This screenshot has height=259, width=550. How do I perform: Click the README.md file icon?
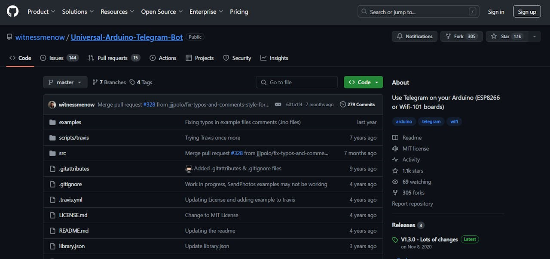(x=52, y=231)
